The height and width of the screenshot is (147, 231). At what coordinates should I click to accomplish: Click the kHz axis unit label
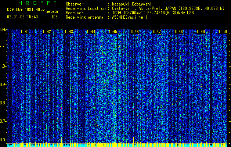3,30
